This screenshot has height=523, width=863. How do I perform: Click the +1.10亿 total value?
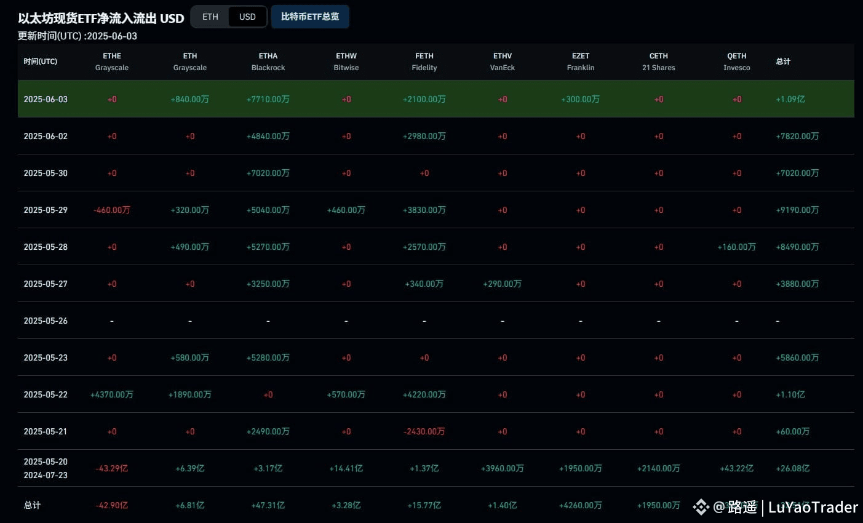[790, 394]
